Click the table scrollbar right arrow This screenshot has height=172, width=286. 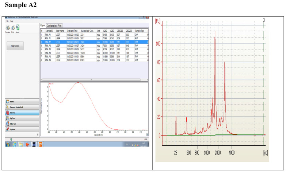click(147, 80)
